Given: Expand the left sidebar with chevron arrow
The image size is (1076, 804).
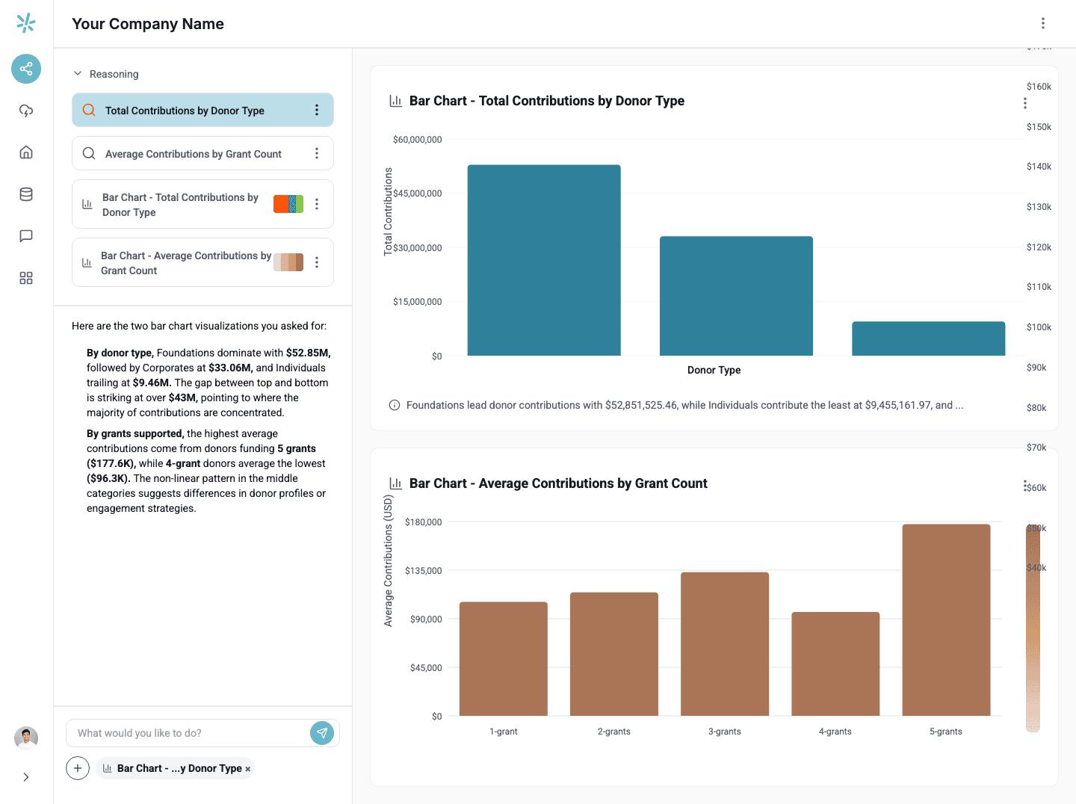Looking at the screenshot, I should pos(26,777).
